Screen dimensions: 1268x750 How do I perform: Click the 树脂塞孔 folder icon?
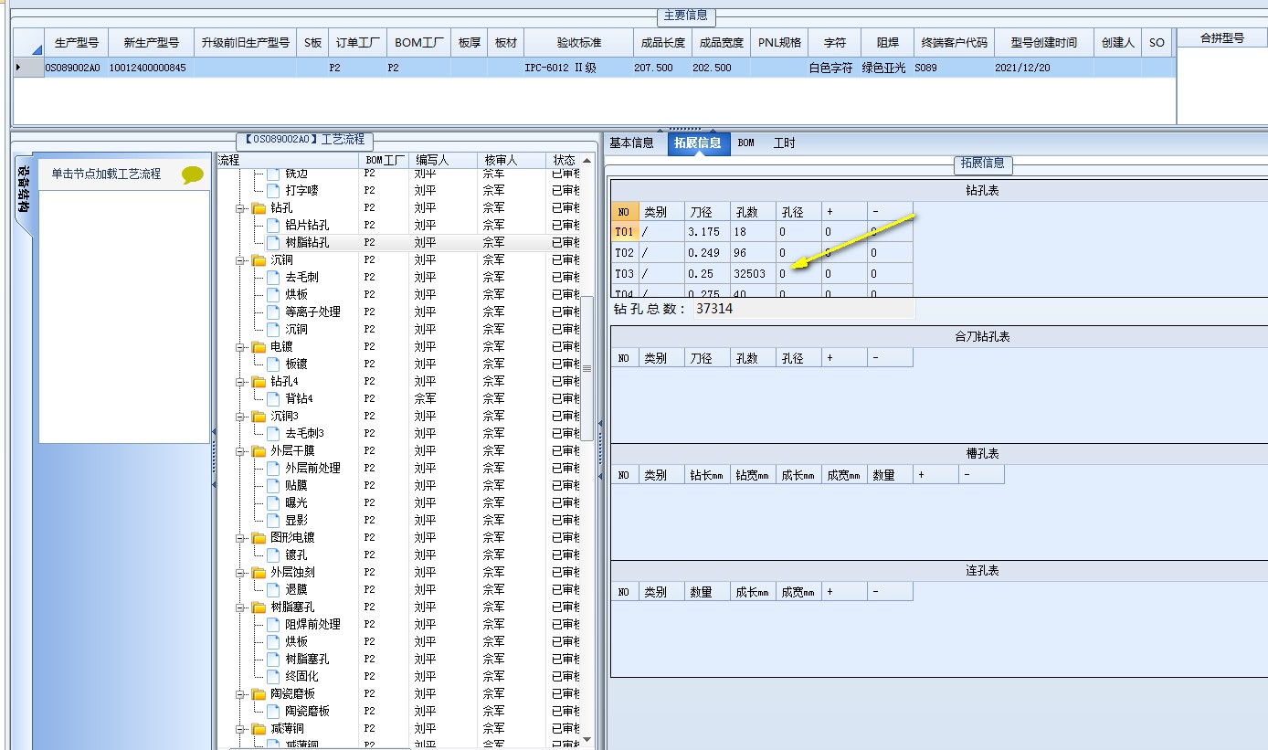tap(259, 607)
